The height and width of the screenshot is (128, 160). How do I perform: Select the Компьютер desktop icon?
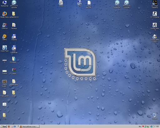[4, 3]
